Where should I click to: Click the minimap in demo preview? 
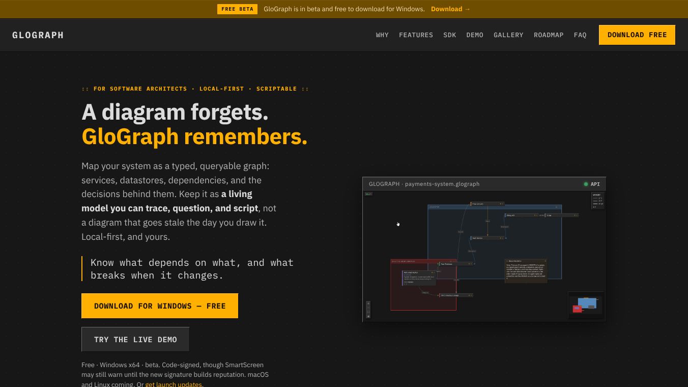(x=586, y=305)
